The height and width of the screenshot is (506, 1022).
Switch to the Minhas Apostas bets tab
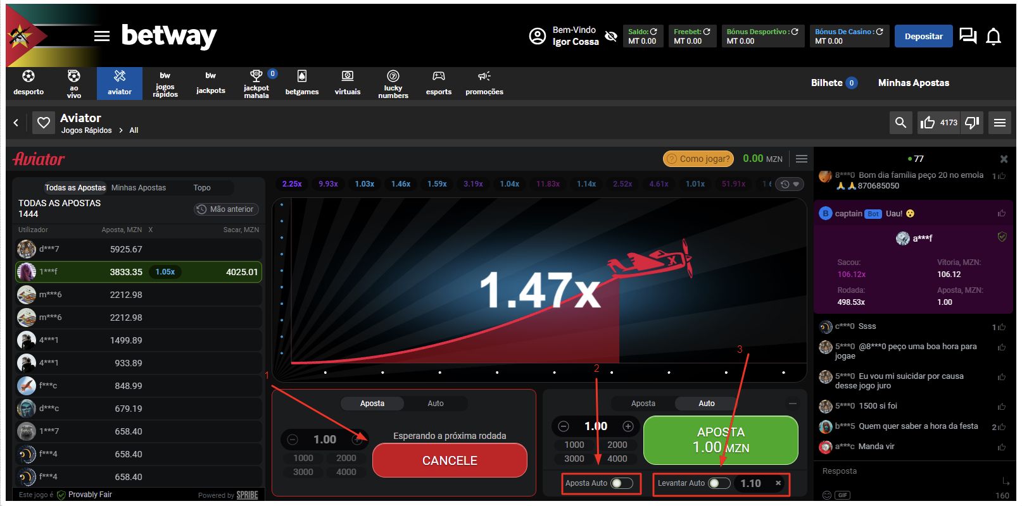click(139, 188)
